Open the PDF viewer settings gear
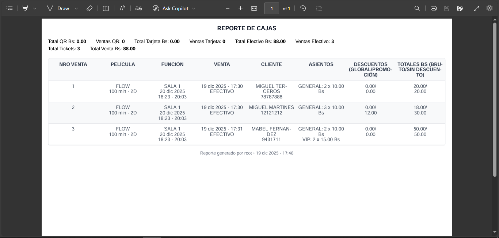The height and width of the screenshot is (238, 499). coord(490,8)
